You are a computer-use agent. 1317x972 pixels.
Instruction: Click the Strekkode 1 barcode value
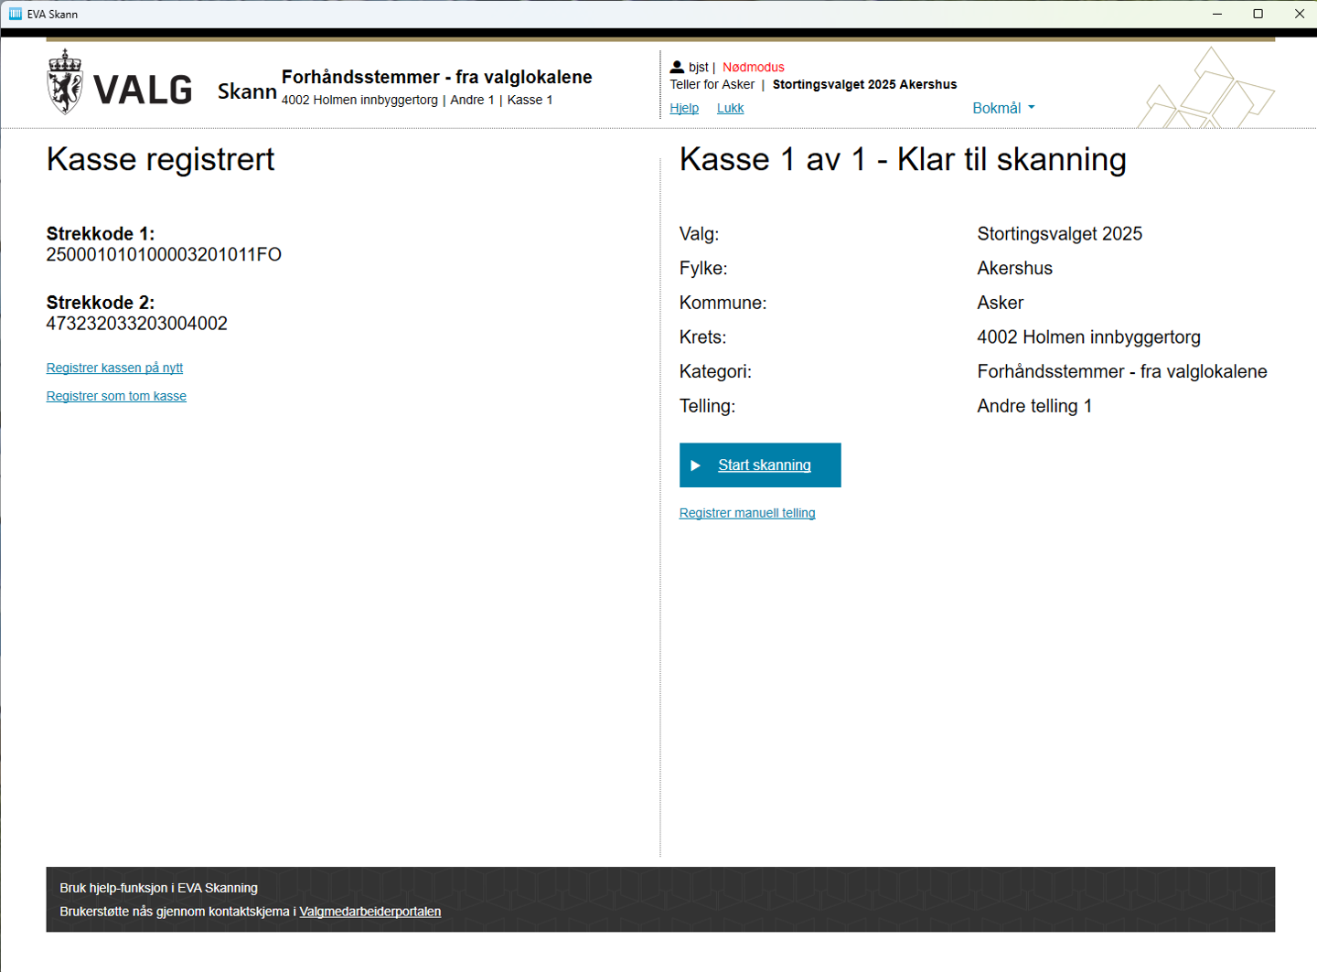tap(164, 255)
